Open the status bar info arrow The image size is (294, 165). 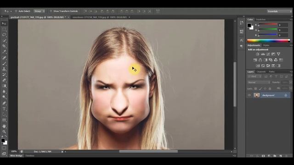(62, 152)
